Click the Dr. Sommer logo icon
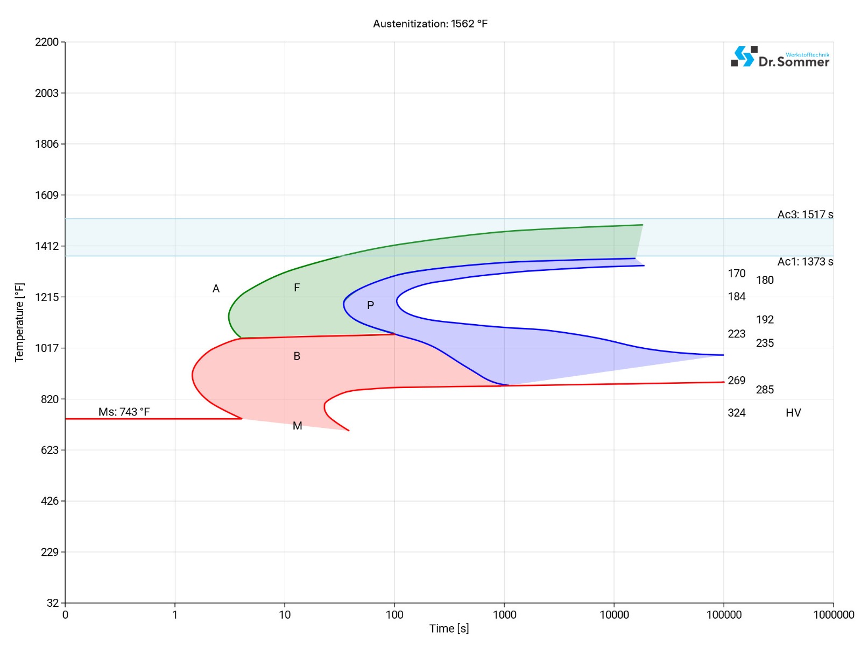 [743, 56]
